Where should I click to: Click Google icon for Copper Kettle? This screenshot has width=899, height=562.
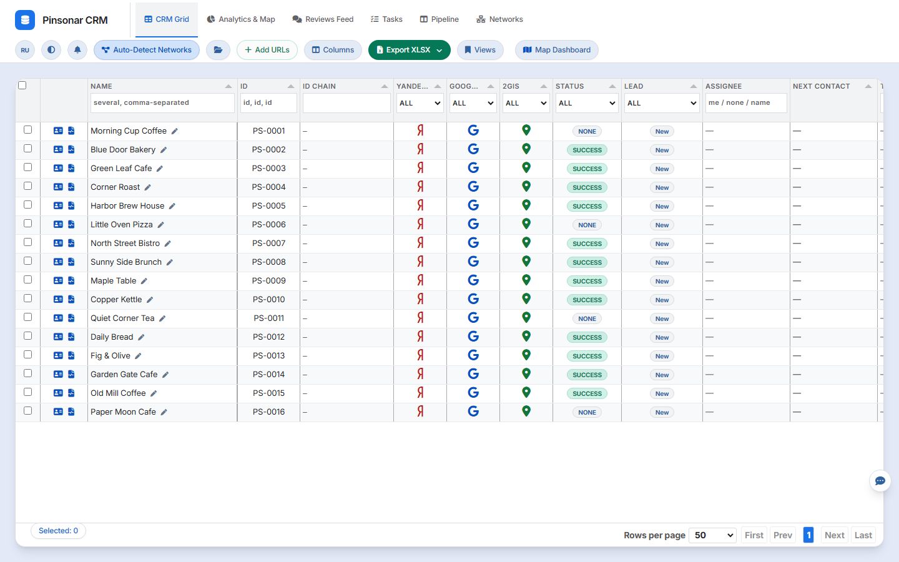tap(473, 299)
